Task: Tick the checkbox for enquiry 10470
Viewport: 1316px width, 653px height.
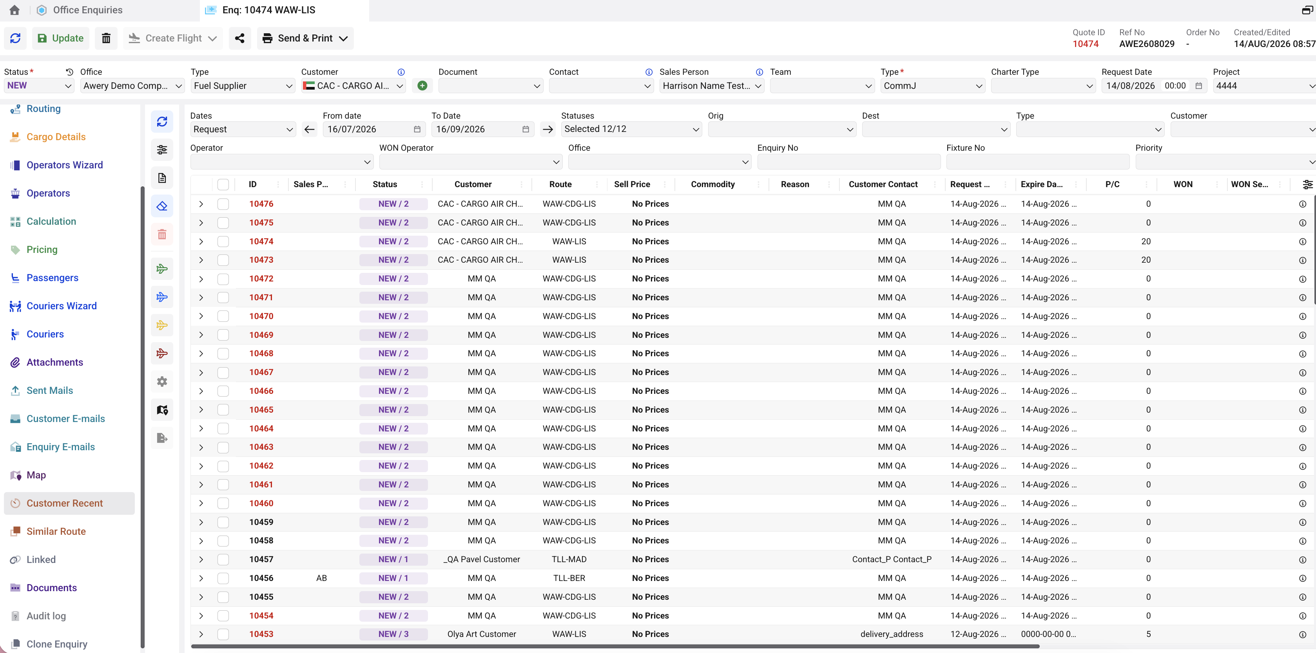Action: [223, 316]
